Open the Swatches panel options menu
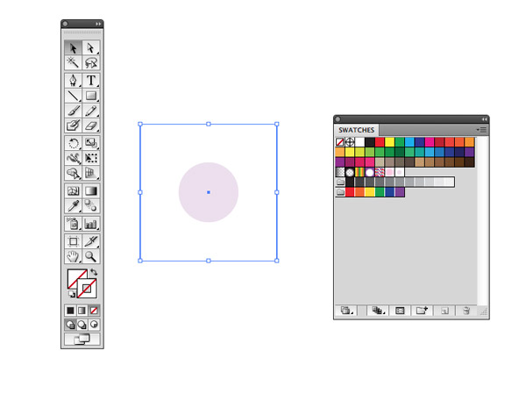This screenshot has height=401, width=526. coord(481,130)
